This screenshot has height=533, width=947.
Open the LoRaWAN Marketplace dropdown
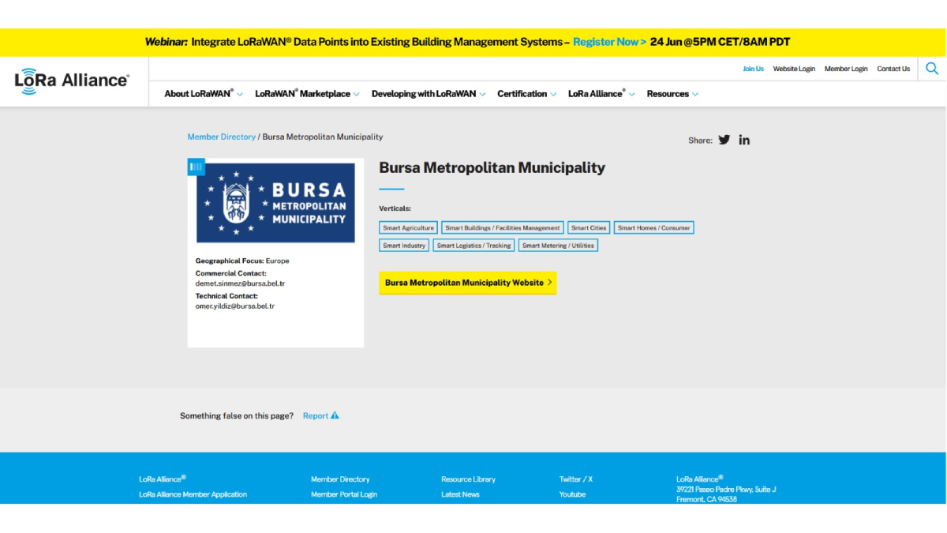coord(306,94)
